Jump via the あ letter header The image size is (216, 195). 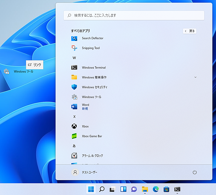(74, 146)
